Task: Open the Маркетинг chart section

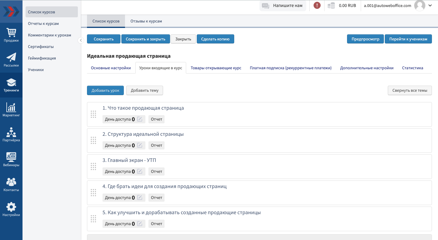Action: tap(11, 110)
